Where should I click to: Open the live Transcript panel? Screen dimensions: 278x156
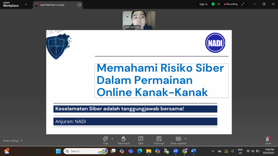coord(159,139)
